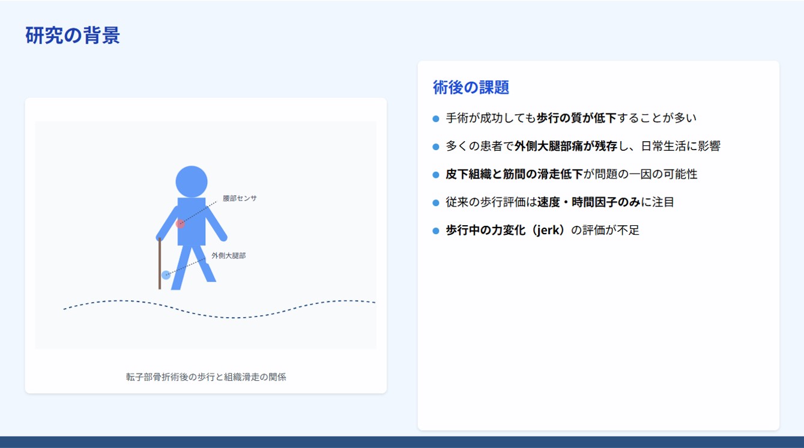Click the bullet dot before 多くの患者で
The image size is (804, 448).
pos(436,147)
